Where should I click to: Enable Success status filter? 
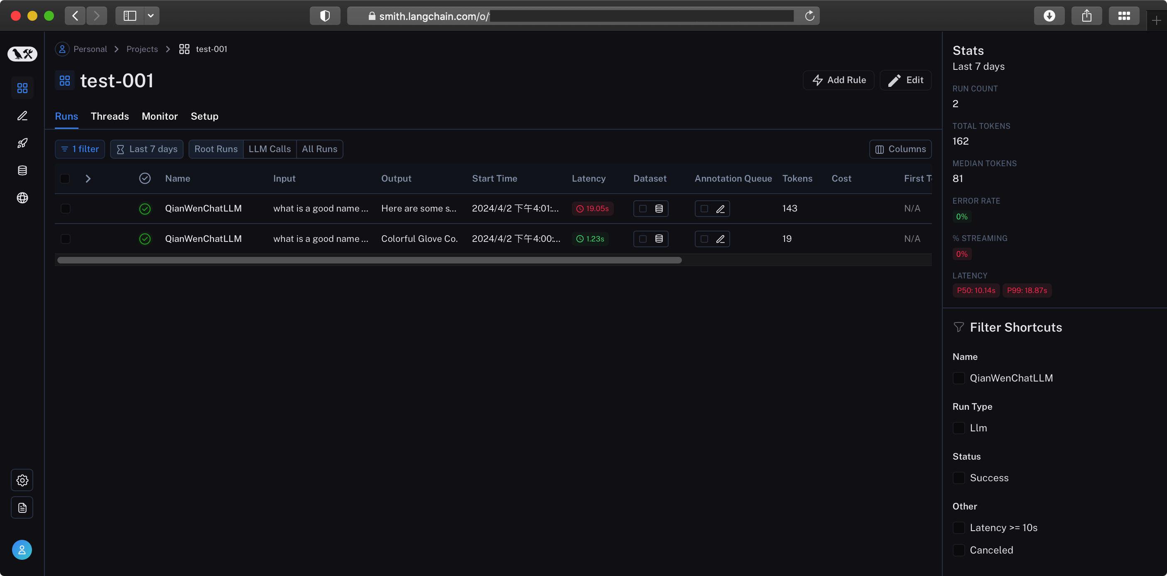click(x=959, y=478)
